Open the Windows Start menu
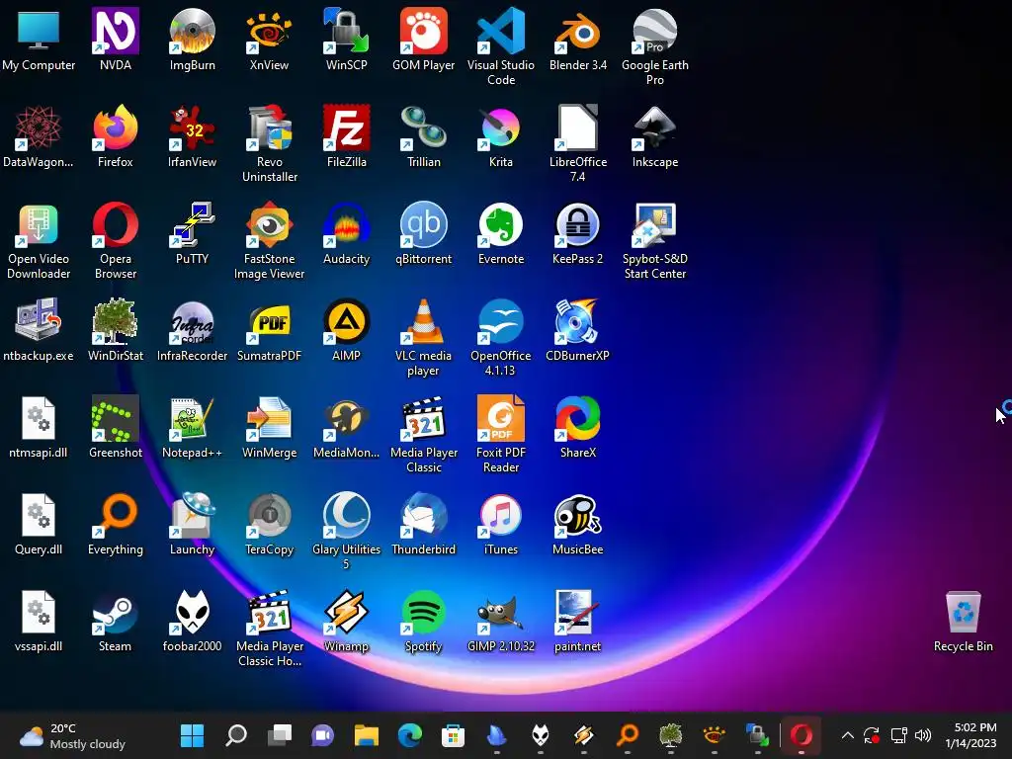 coord(193,735)
